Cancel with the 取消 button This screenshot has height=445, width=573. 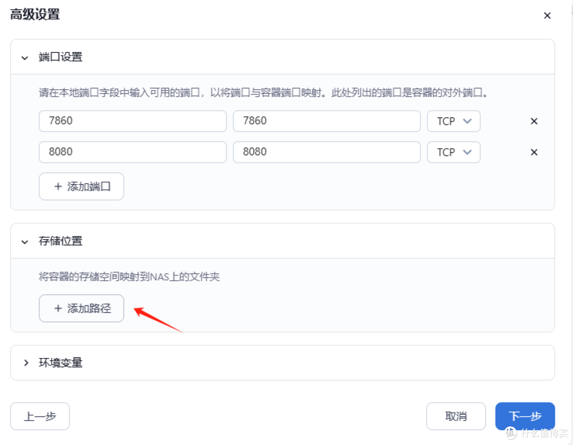point(456,416)
